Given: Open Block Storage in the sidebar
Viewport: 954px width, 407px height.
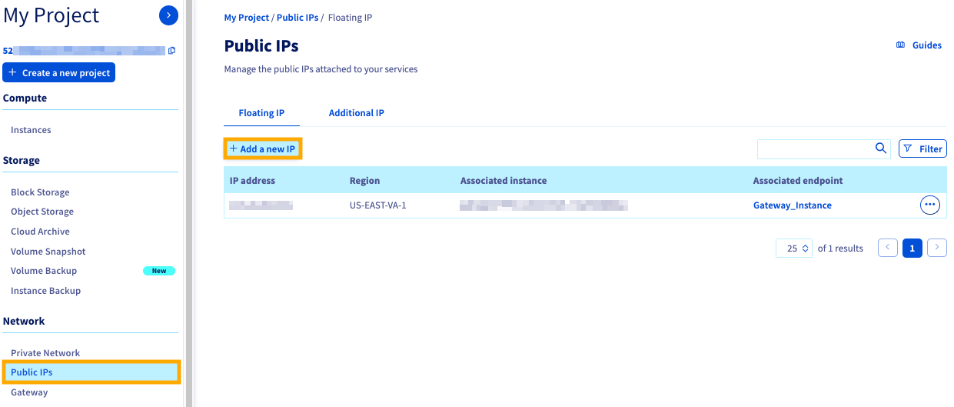Looking at the screenshot, I should tap(40, 192).
